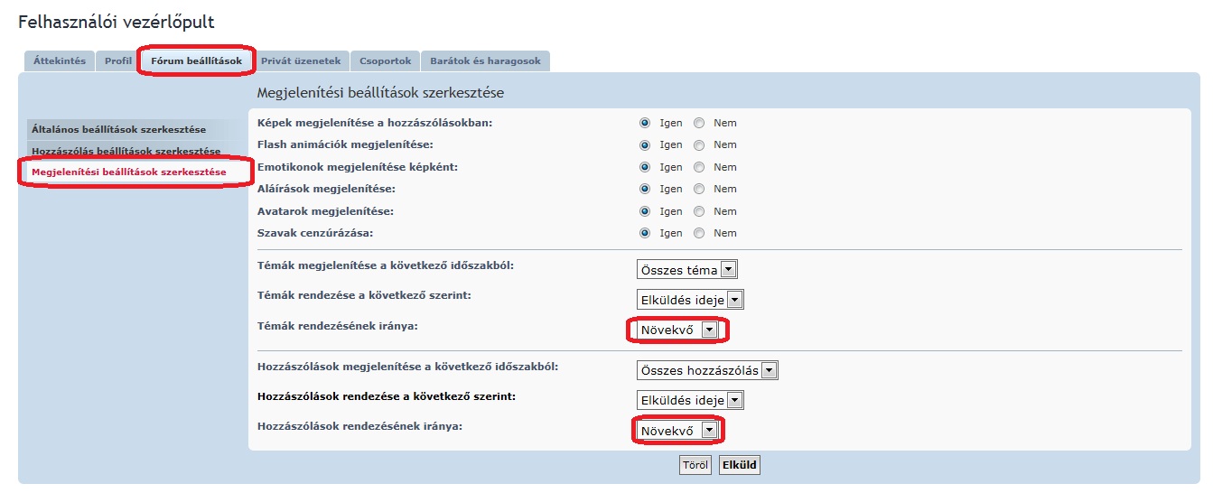Open the Áttekintés tab
Image resolution: width=1213 pixels, height=493 pixels.
[60, 61]
